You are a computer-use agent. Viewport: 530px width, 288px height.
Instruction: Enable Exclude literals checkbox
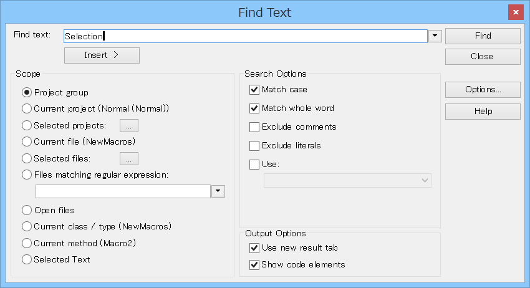[x=254, y=146]
